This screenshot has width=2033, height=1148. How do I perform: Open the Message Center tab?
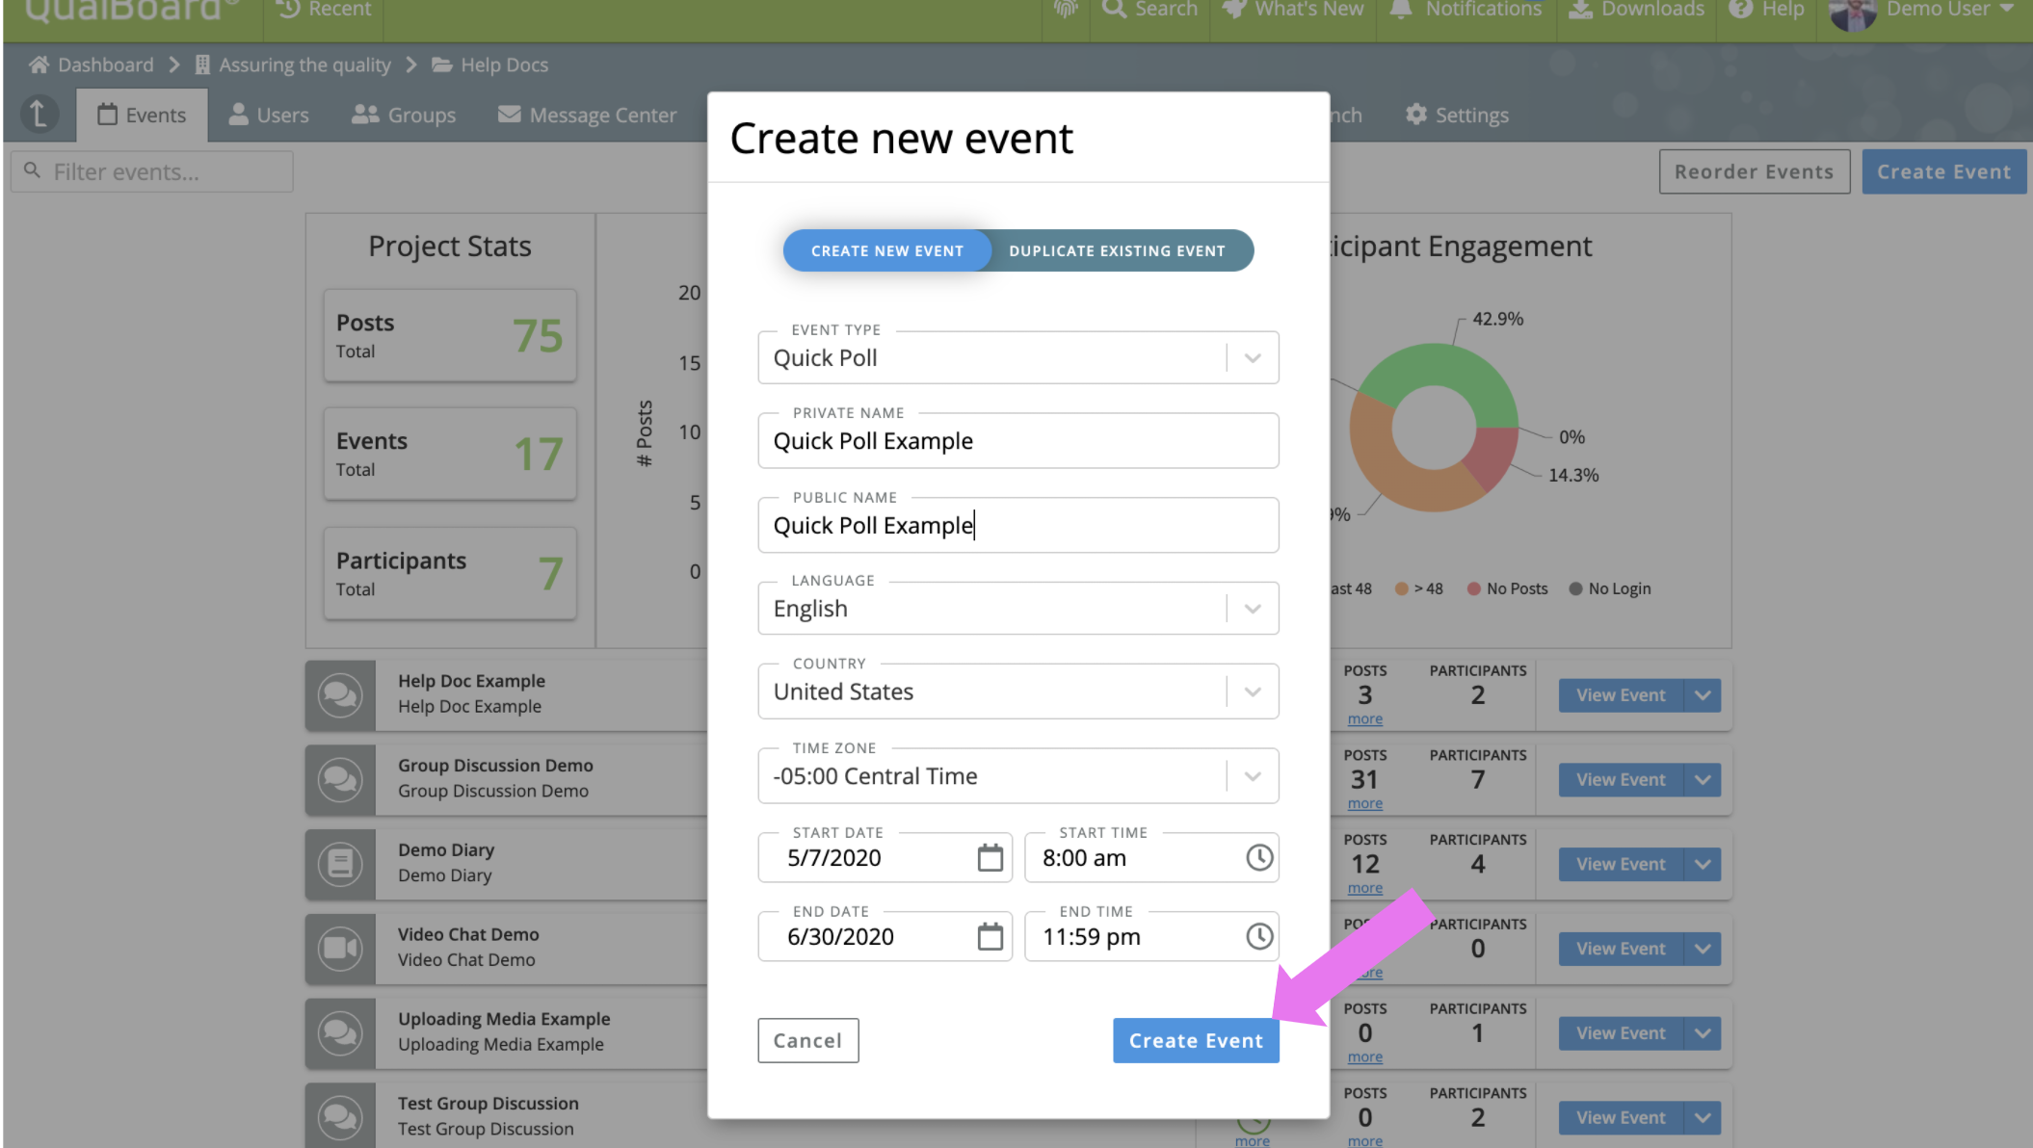(587, 116)
